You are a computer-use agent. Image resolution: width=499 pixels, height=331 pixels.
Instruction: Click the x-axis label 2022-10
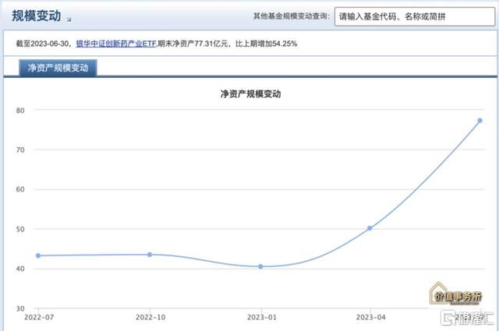coord(150,317)
